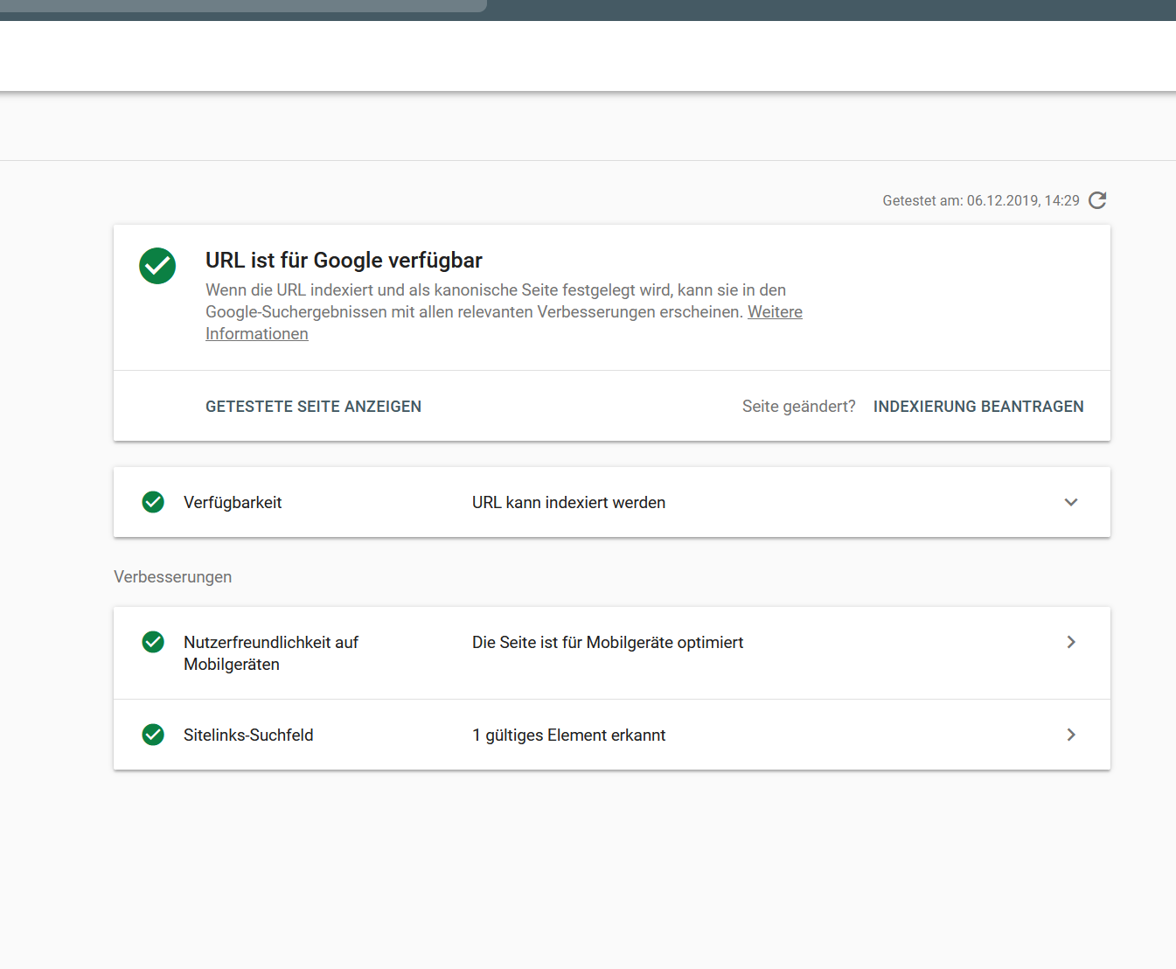Select the Nutzerfreundlichkeit auf Mobilgeräten label
The width and height of the screenshot is (1176, 969).
click(270, 653)
